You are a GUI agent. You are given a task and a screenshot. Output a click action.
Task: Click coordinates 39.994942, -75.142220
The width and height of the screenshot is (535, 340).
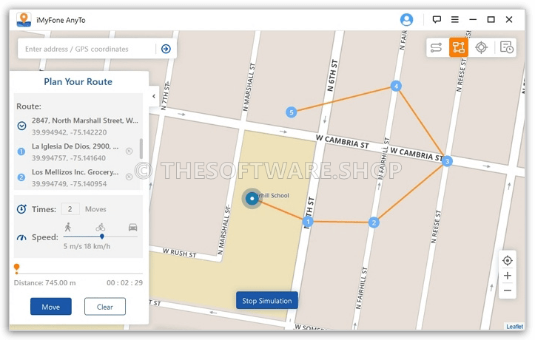70,132
